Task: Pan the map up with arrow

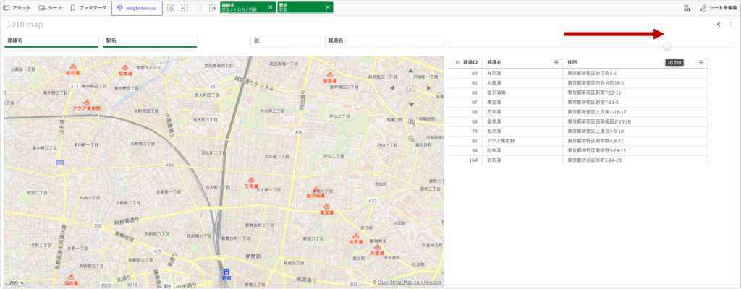Action: coord(410,72)
